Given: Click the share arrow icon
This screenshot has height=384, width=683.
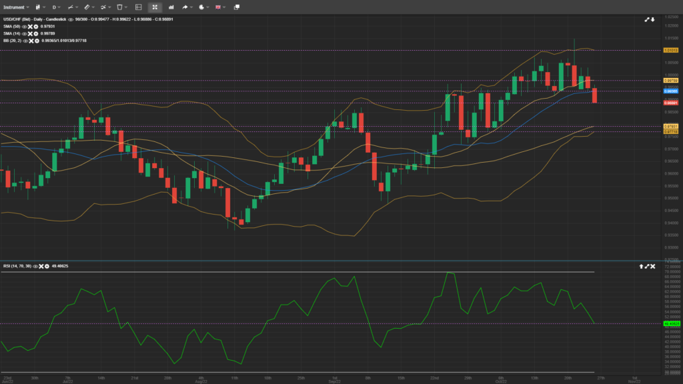Looking at the screenshot, I should coord(185,7).
